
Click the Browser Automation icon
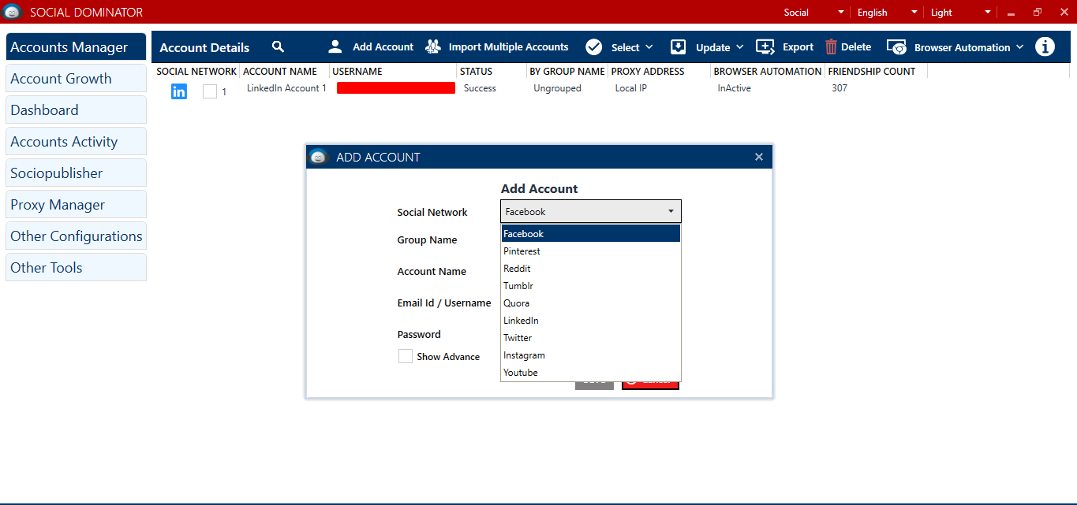[x=896, y=47]
